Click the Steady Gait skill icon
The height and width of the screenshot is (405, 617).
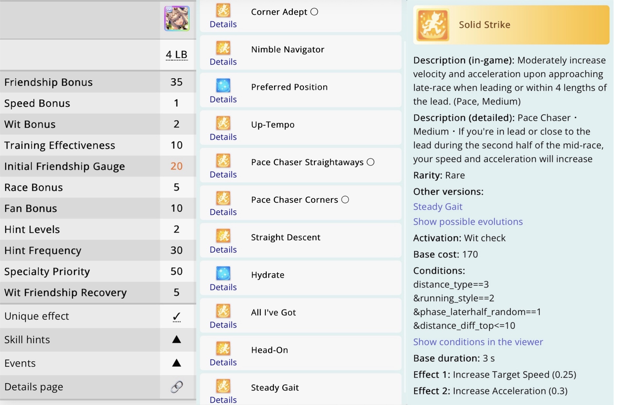[223, 386]
